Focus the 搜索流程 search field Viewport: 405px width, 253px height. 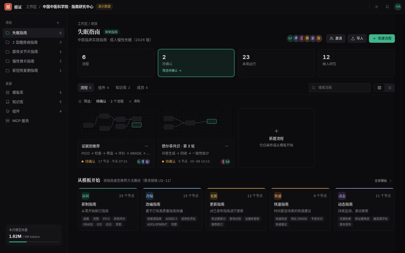tap(340, 88)
